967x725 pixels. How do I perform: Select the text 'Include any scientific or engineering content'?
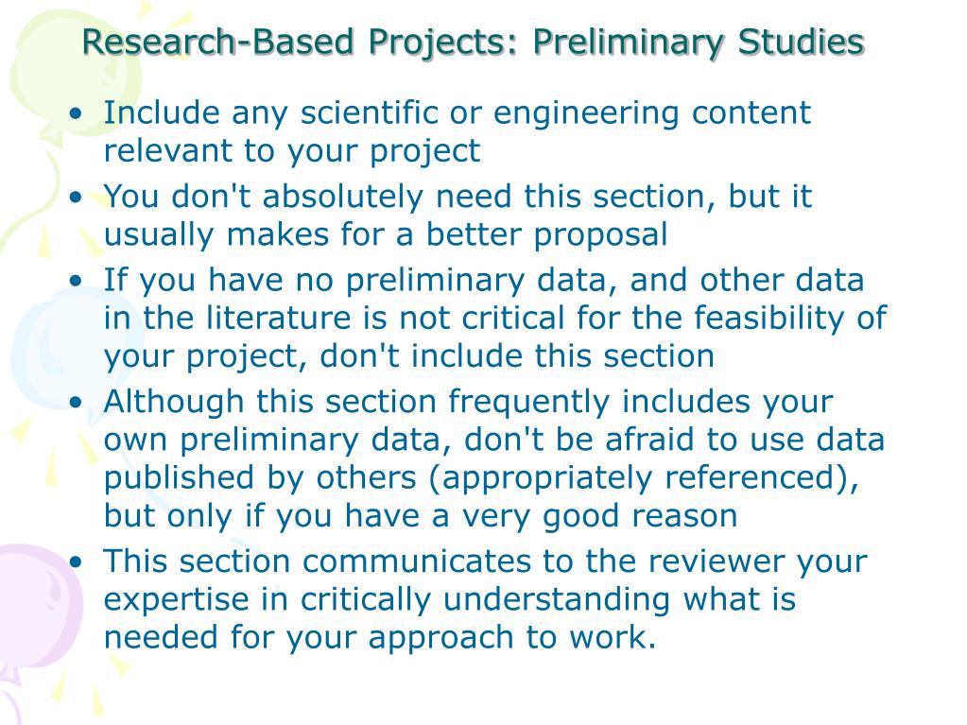457,113
